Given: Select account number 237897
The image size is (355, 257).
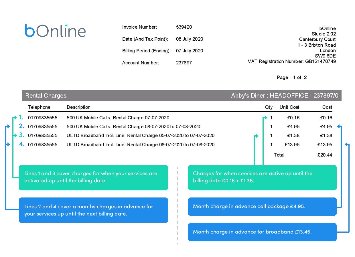Looking at the screenshot, I should (x=184, y=63).
